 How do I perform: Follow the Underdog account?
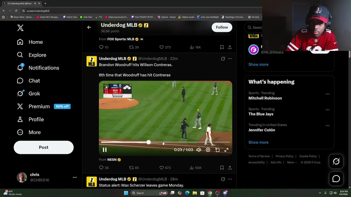tap(222, 27)
